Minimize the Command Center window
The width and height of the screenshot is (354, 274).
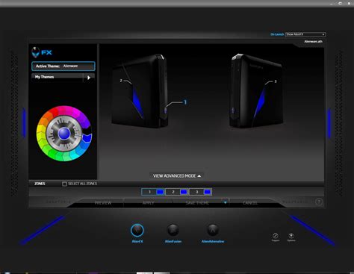pyautogui.click(x=332, y=4)
